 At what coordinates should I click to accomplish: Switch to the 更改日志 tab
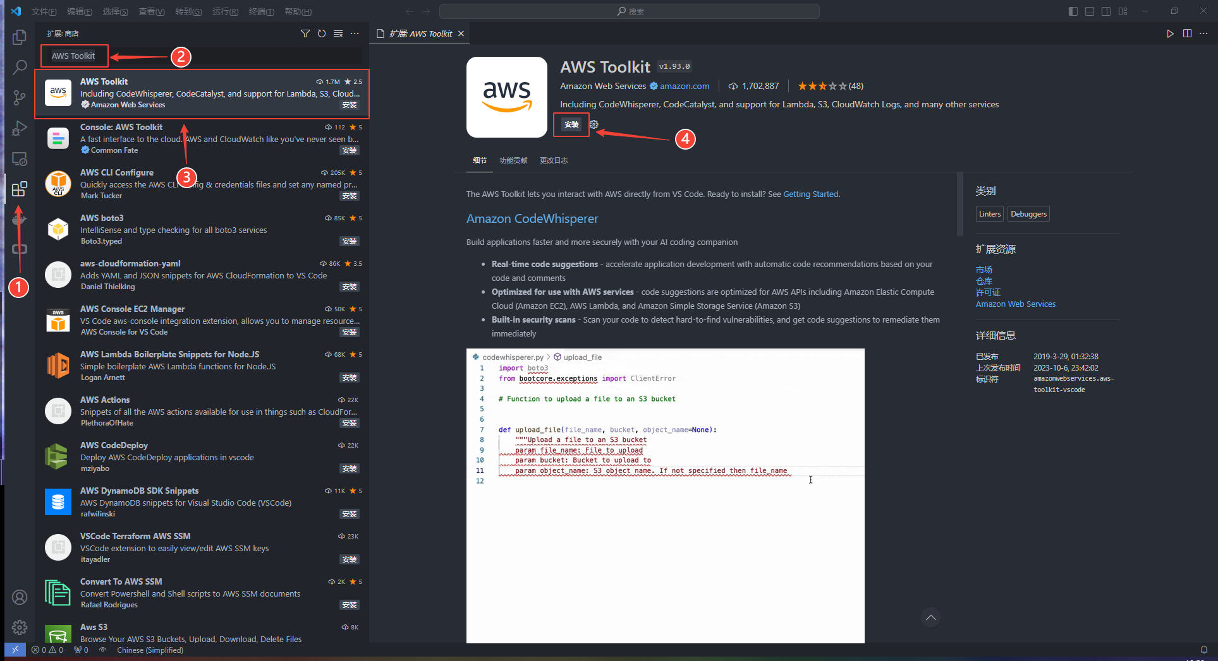click(x=554, y=160)
